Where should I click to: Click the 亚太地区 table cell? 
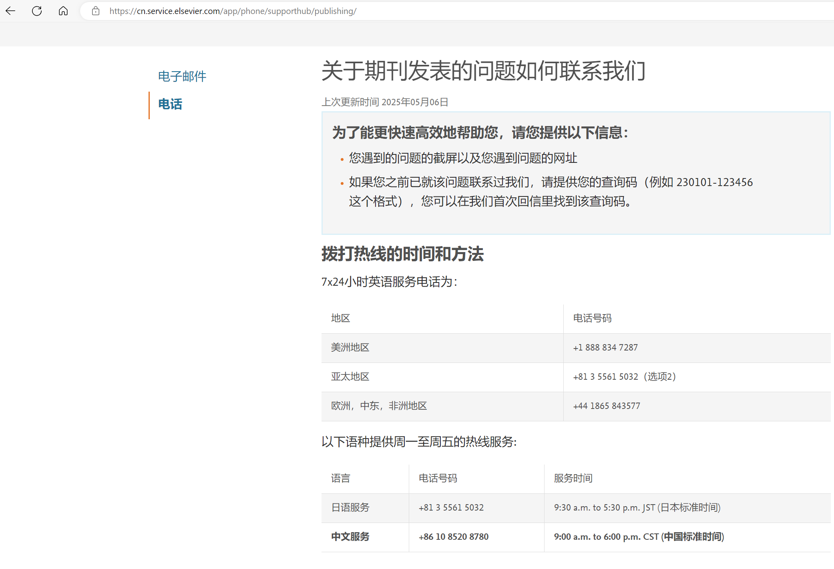coord(350,377)
